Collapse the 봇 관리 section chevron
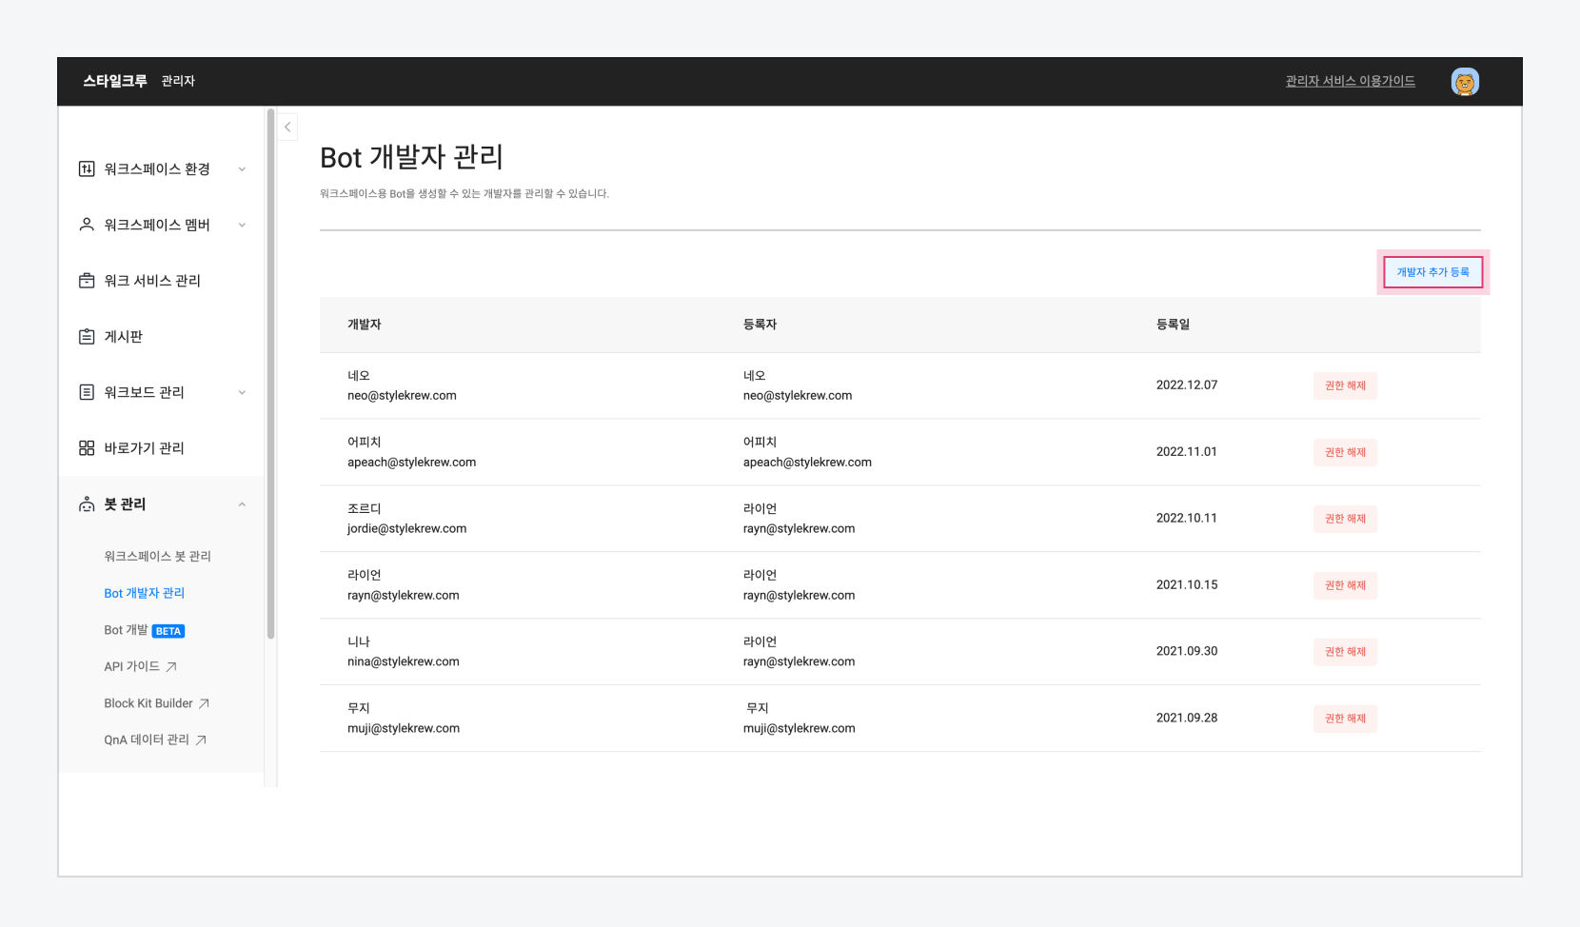The width and height of the screenshot is (1580, 927). pyautogui.click(x=242, y=504)
